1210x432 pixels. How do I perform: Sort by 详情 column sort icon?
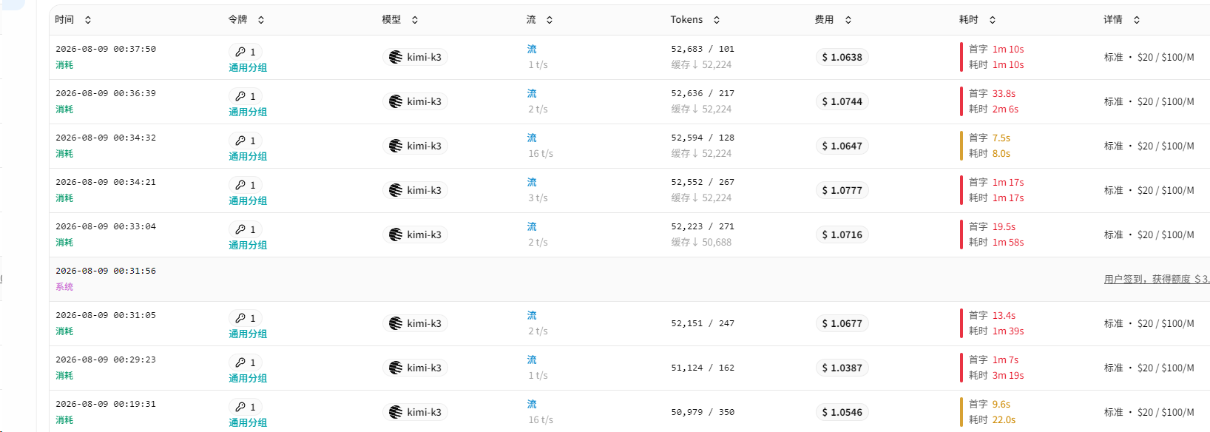1137,20
